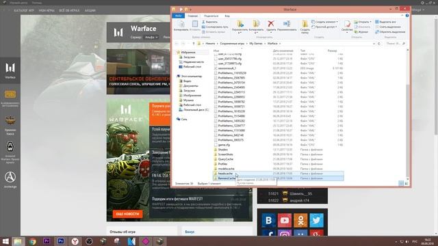Click Cut (Вырезать) in the ribbon

(209, 22)
